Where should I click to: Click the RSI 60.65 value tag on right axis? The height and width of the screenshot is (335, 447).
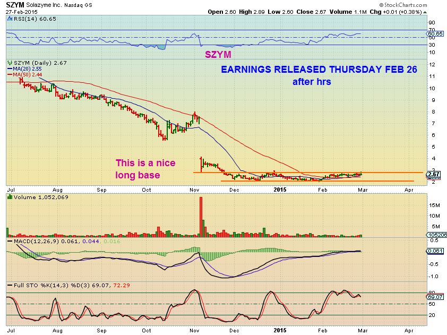(x=435, y=33)
